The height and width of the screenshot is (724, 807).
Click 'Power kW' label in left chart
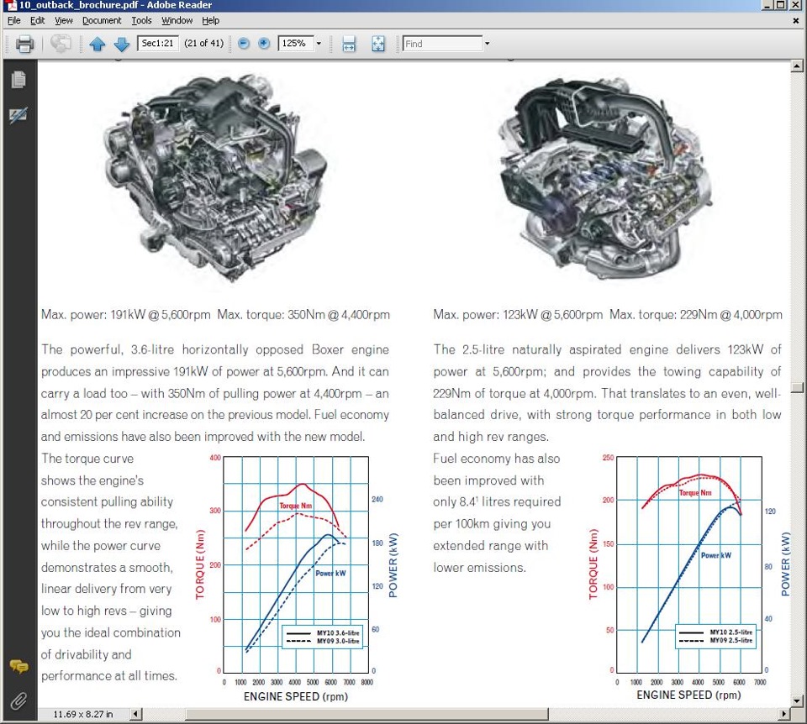tap(330, 573)
